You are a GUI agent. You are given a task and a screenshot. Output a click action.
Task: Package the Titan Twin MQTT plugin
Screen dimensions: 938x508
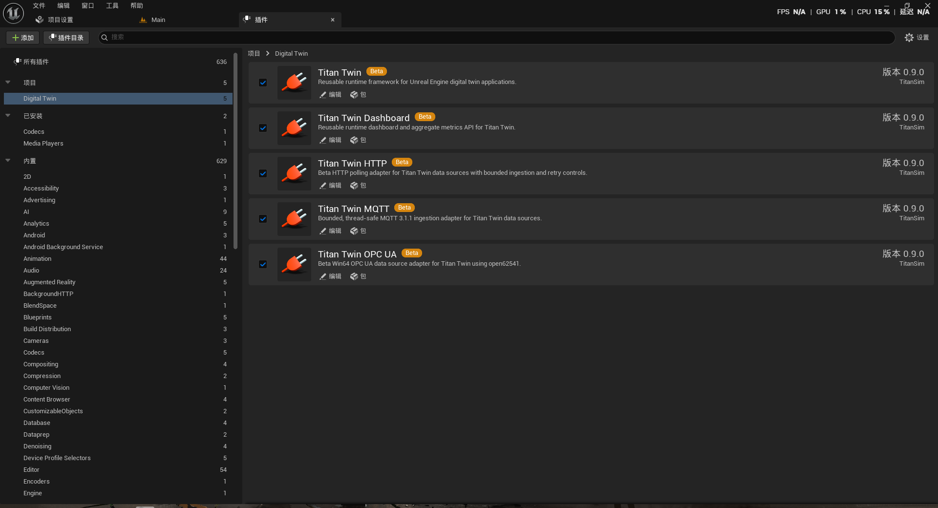tap(358, 231)
